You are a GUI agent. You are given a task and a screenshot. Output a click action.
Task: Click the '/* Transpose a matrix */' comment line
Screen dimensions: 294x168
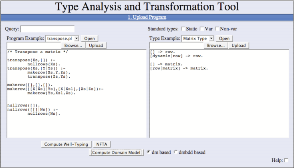[x=38, y=52]
